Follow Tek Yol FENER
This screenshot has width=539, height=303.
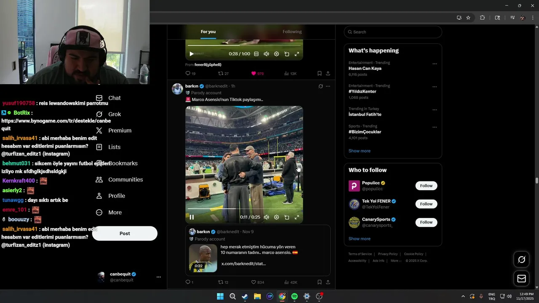[x=426, y=204]
